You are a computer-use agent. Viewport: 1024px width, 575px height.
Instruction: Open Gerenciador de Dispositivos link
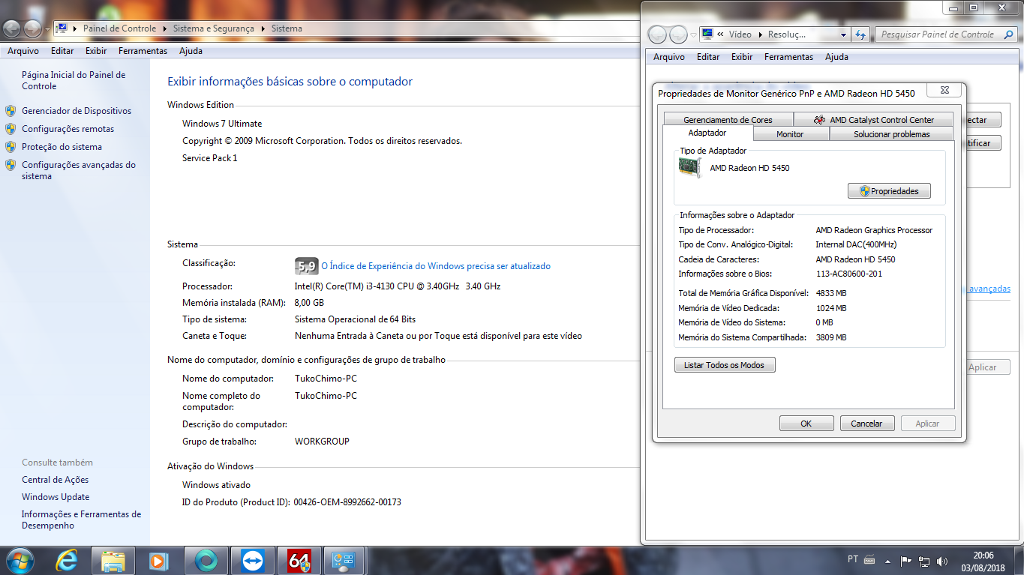point(77,111)
